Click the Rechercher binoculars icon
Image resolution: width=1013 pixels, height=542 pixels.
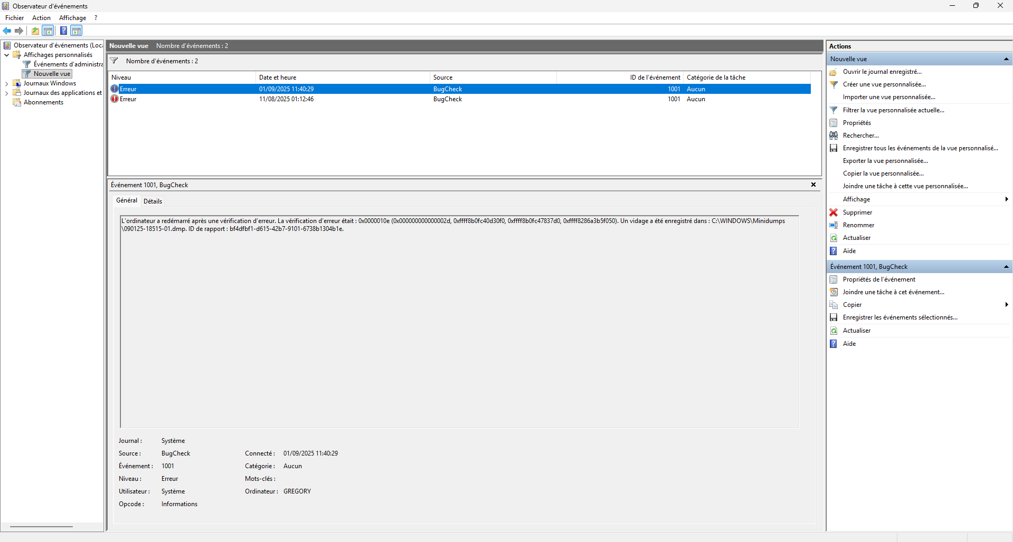[x=834, y=135]
